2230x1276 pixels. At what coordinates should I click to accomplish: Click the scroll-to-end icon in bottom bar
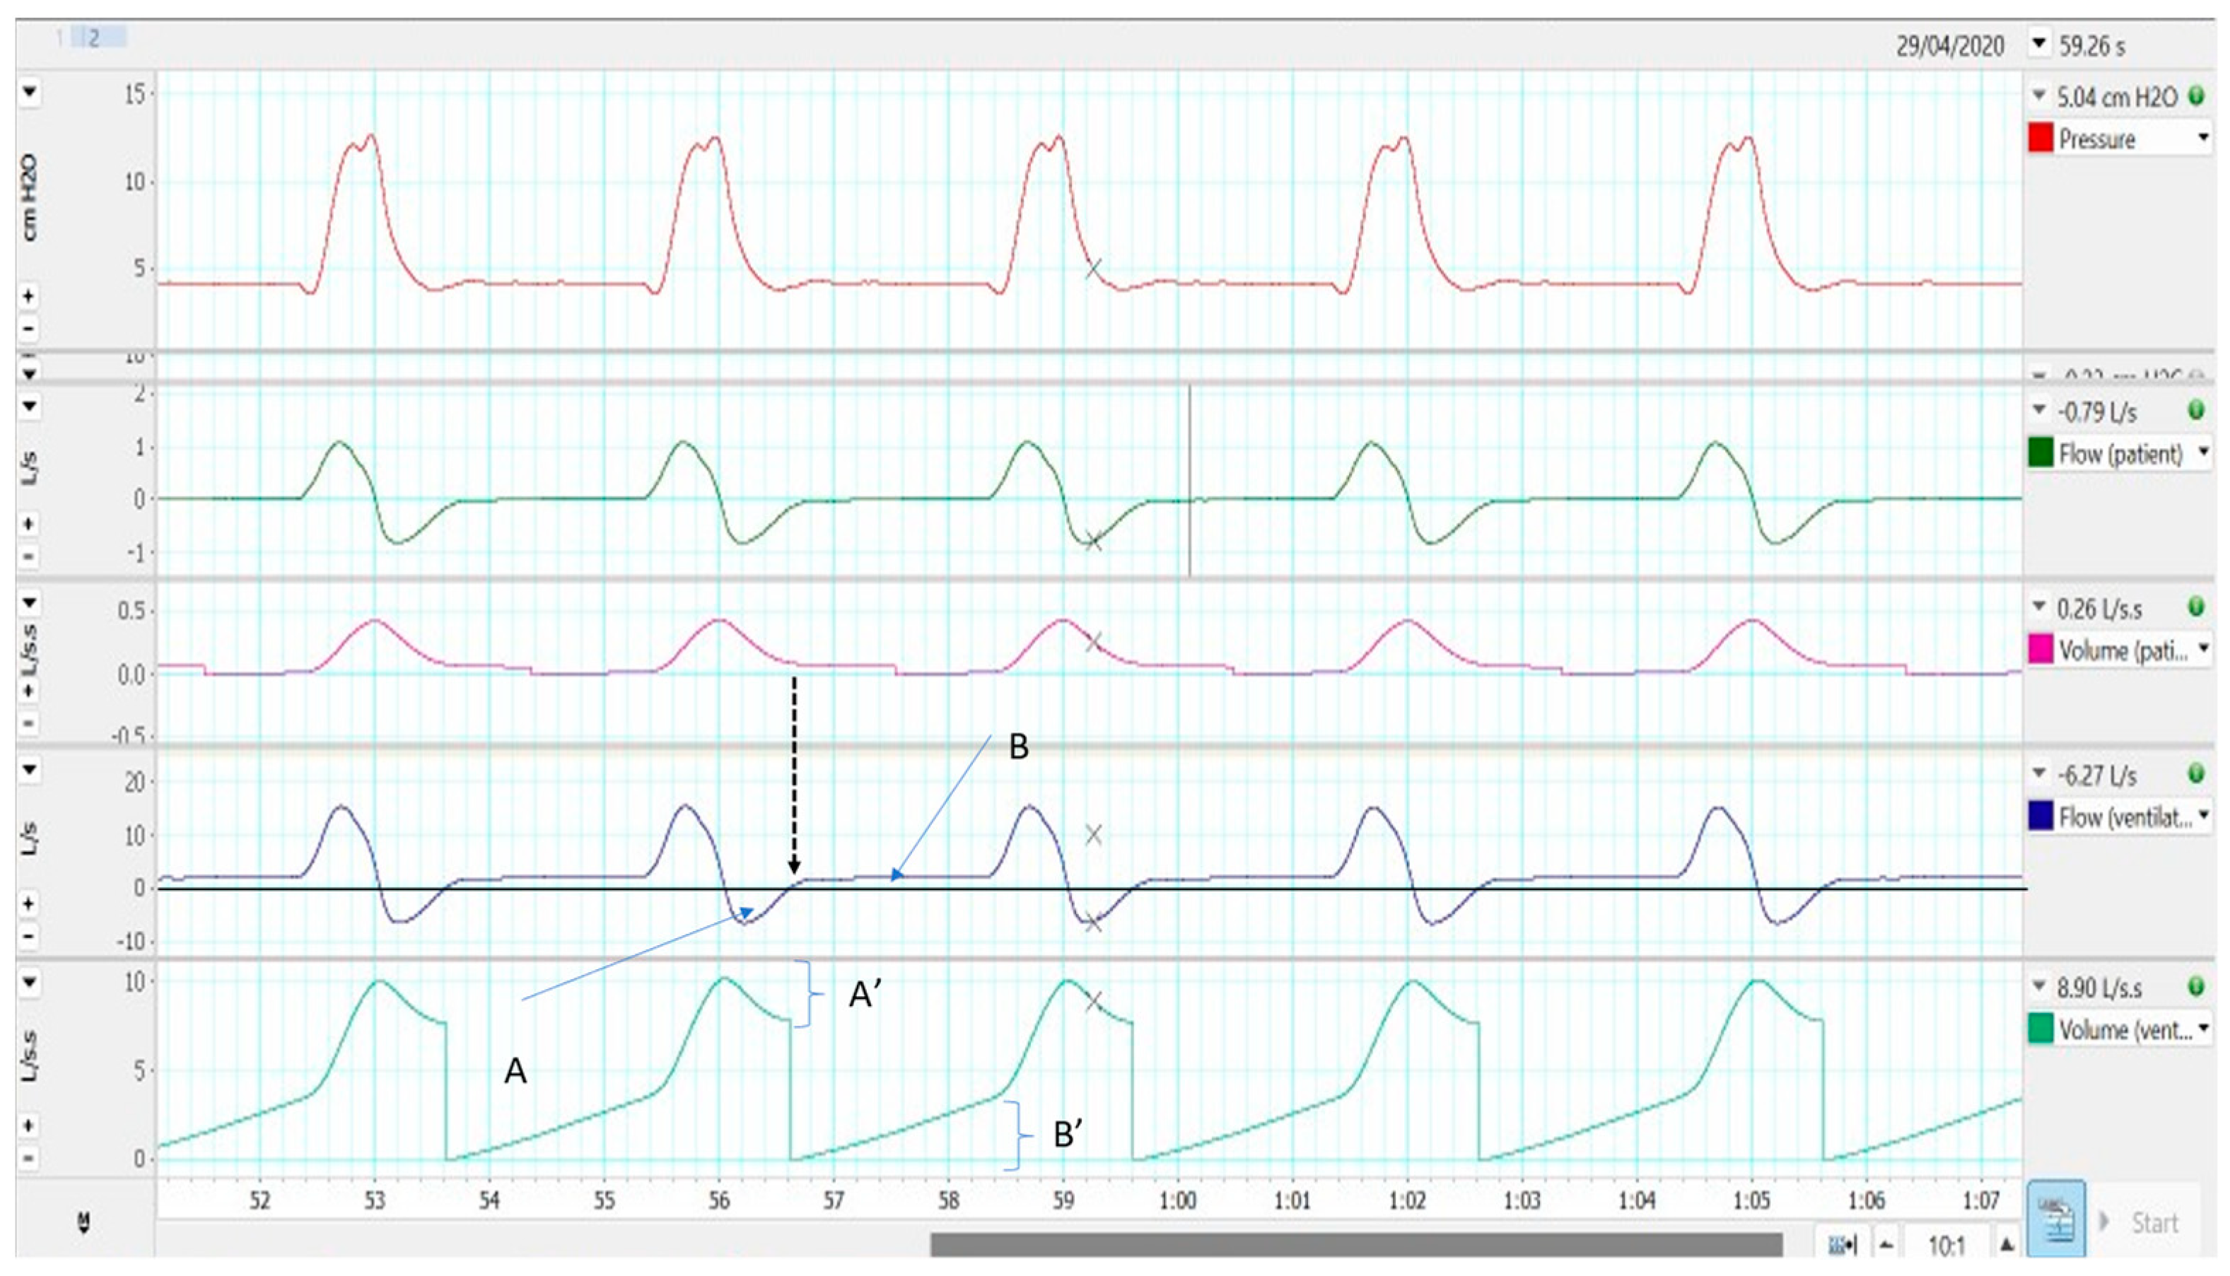coord(1842,1244)
